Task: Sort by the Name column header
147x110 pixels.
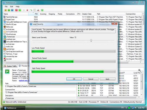Action: pos(16,14)
